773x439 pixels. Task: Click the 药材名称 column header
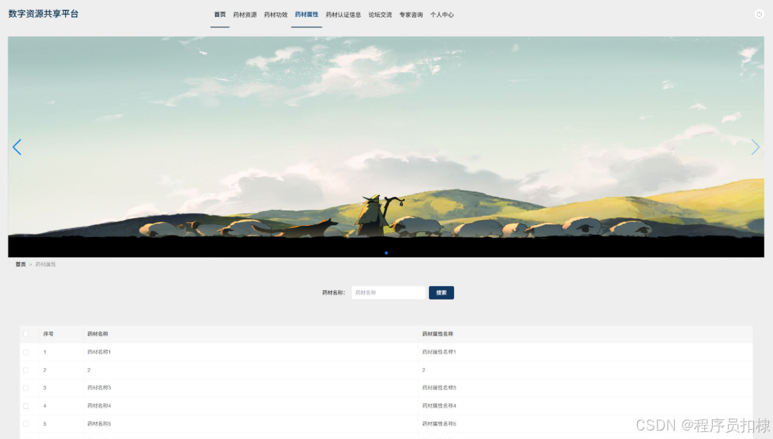point(97,334)
